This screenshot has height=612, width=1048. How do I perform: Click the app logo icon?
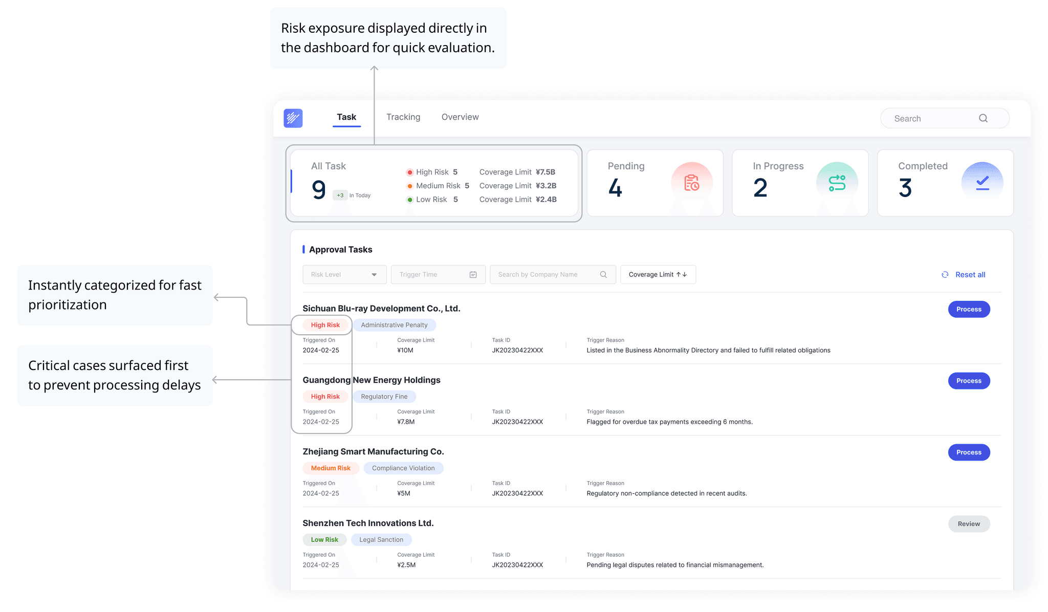(293, 118)
